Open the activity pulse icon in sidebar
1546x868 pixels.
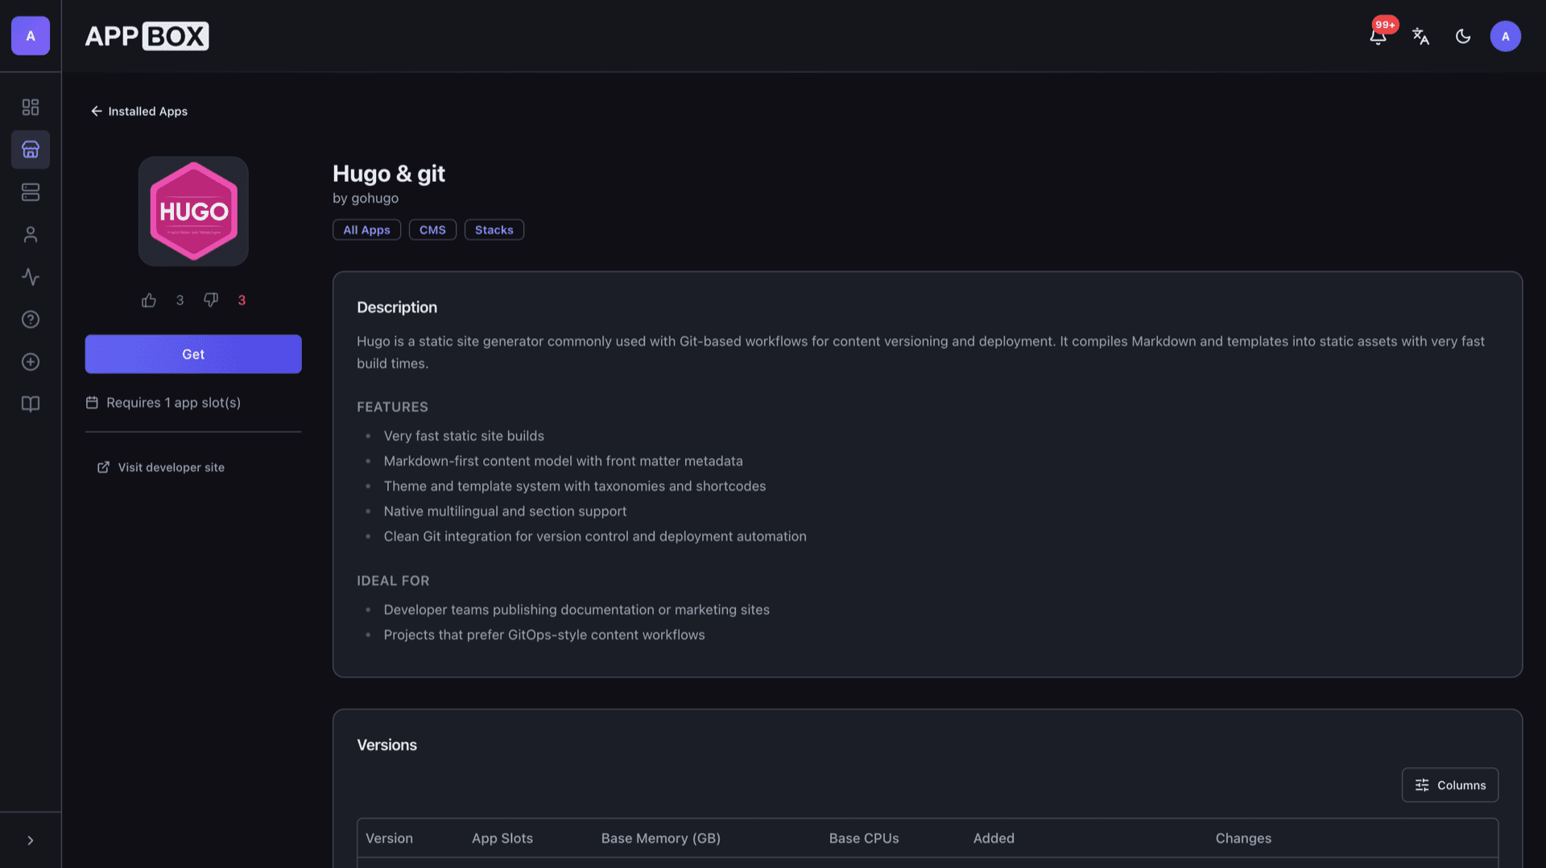[x=31, y=277]
